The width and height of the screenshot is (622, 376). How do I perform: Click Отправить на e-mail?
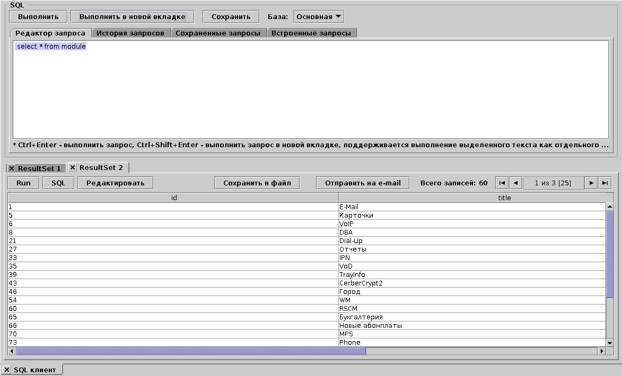click(x=362, y=182)
